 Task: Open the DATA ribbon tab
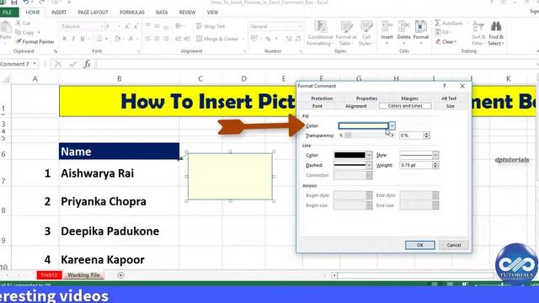click(162, 12)
